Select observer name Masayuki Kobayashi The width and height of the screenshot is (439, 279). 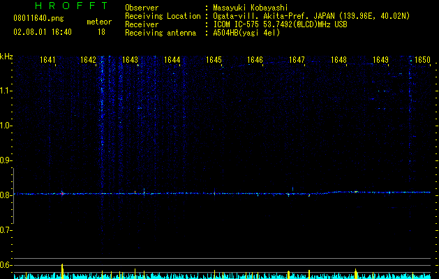[x=251, y=8]
